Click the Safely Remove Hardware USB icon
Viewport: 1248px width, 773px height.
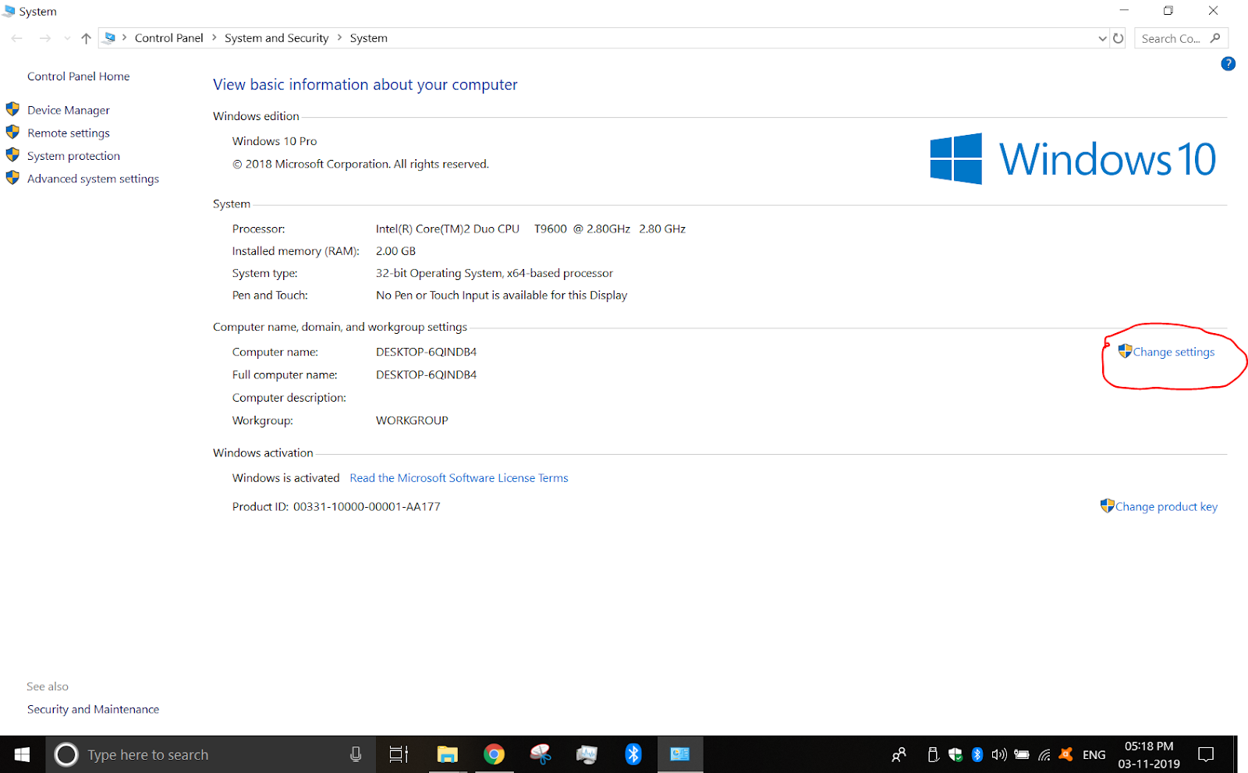click(x=933, y=754)
